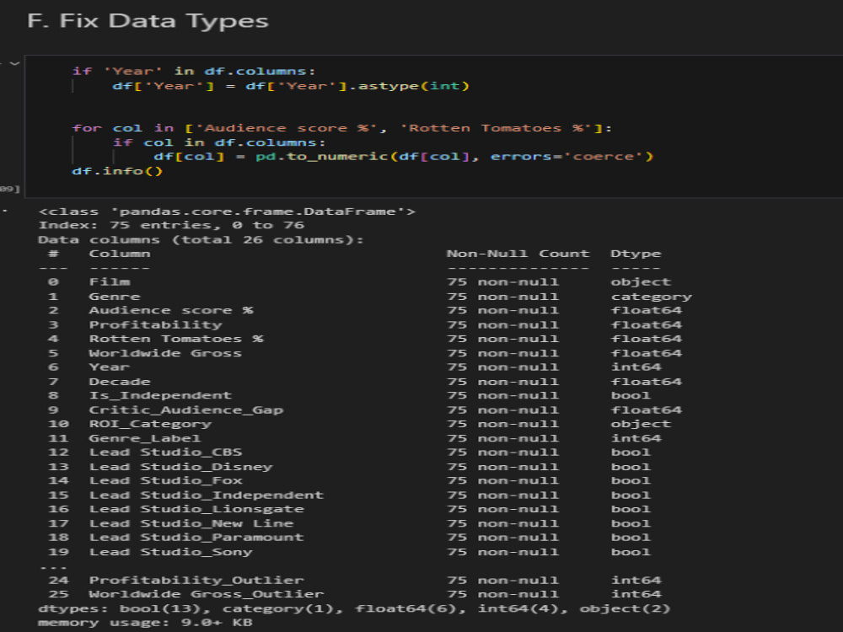
Task: Click 'Is_Independent' in the output table
Action: point(160,395)
